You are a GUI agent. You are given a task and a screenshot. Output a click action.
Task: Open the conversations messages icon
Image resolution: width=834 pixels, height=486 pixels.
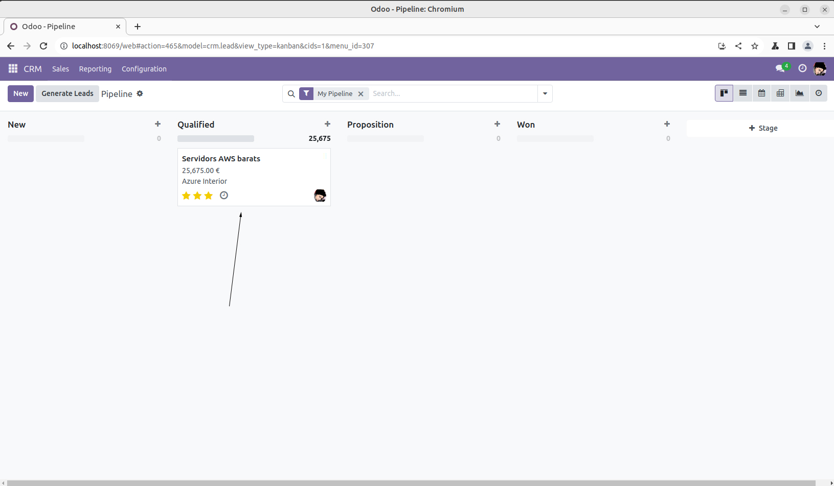pos(780,68)
